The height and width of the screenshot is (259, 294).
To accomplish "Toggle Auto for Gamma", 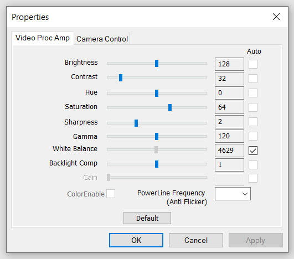I will pos(252,136).
